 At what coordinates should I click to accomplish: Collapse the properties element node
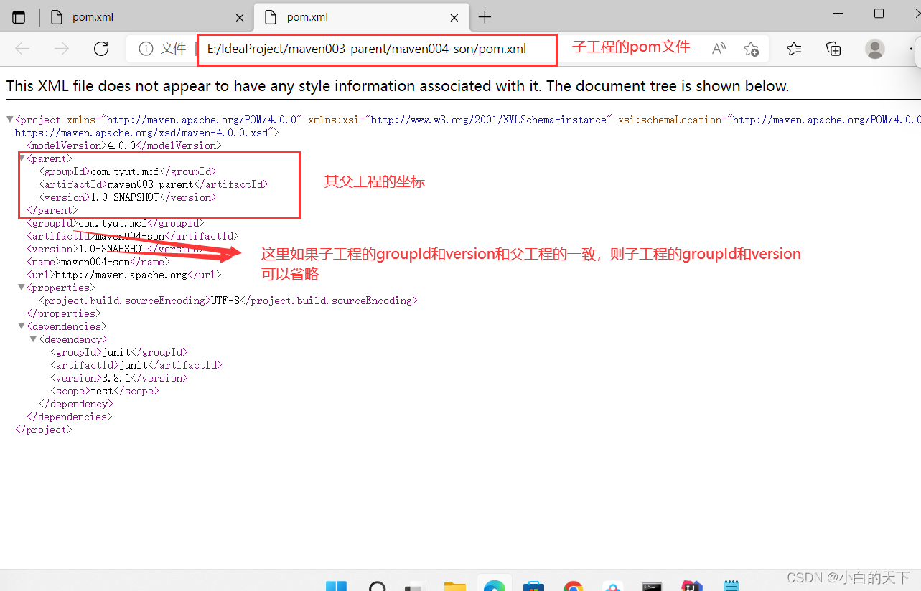click(x=22, y=288)
